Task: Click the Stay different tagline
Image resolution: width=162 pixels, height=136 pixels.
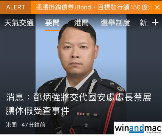Action: click(154, 132)
